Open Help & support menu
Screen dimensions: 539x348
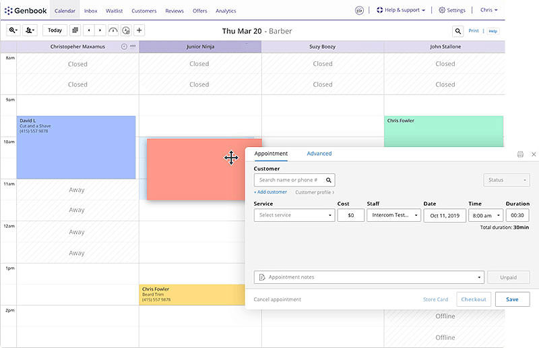pos(401,10)
